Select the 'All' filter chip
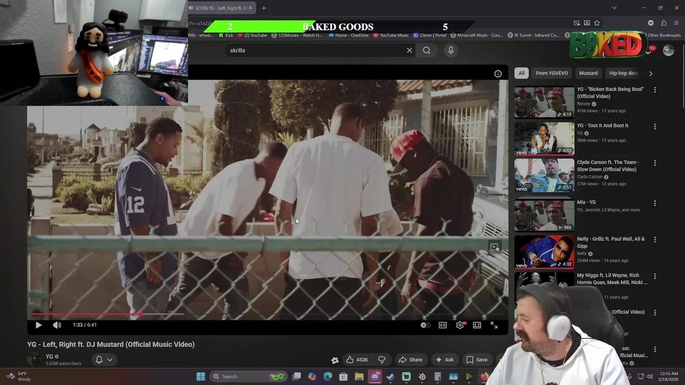 point(521,73)
